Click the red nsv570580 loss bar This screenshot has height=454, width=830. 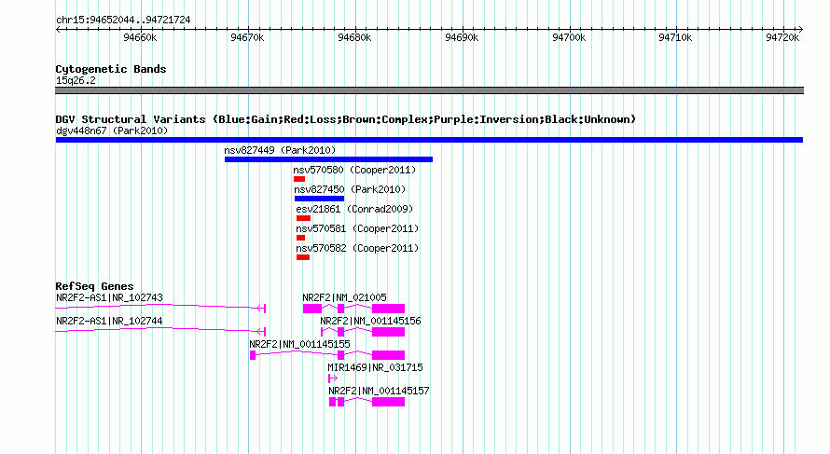coord(299,179)
